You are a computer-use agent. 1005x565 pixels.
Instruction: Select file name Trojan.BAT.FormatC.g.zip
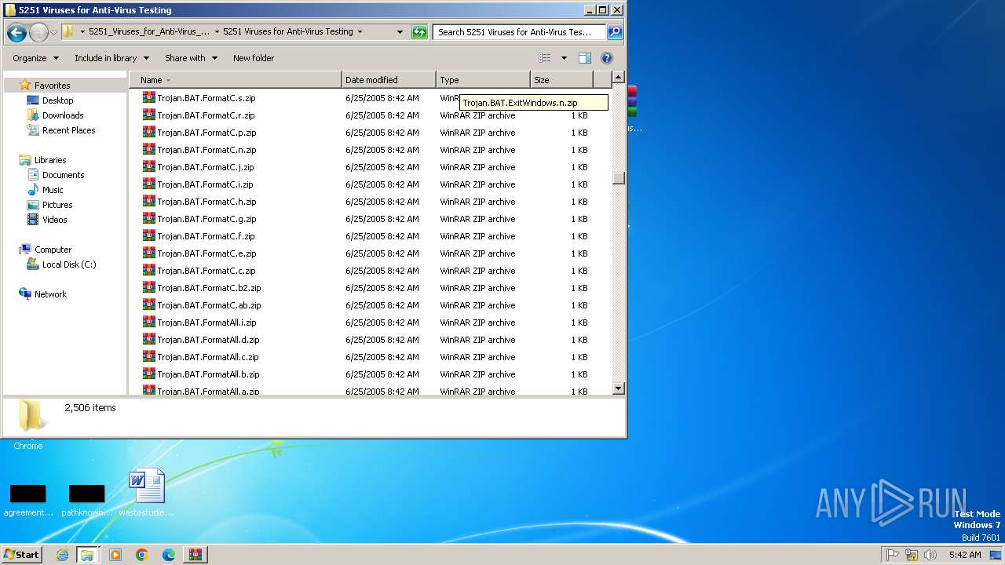pos(206,219)
